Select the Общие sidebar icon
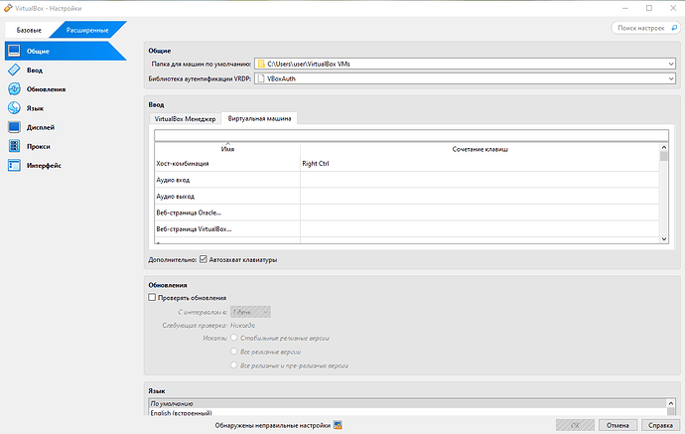 coord(14,51)
